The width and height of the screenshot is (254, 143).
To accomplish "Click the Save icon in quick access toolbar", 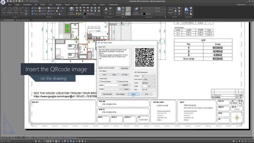I will [13, 1].
